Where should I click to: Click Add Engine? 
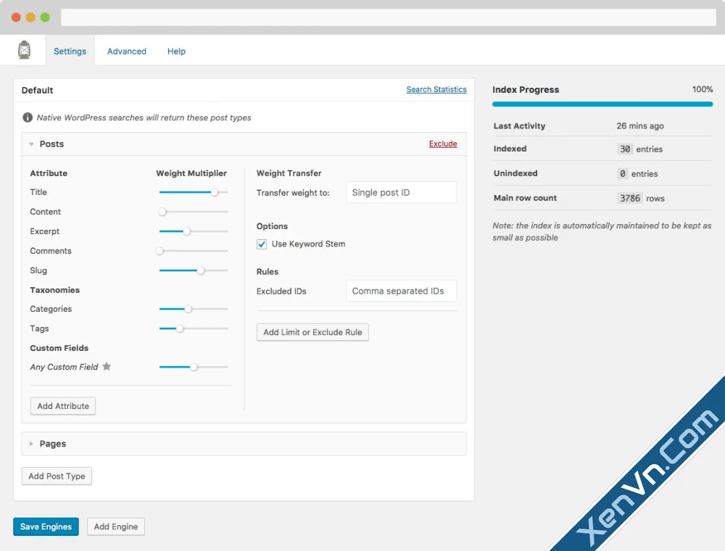pyautogui.click(x=115, y=526)
